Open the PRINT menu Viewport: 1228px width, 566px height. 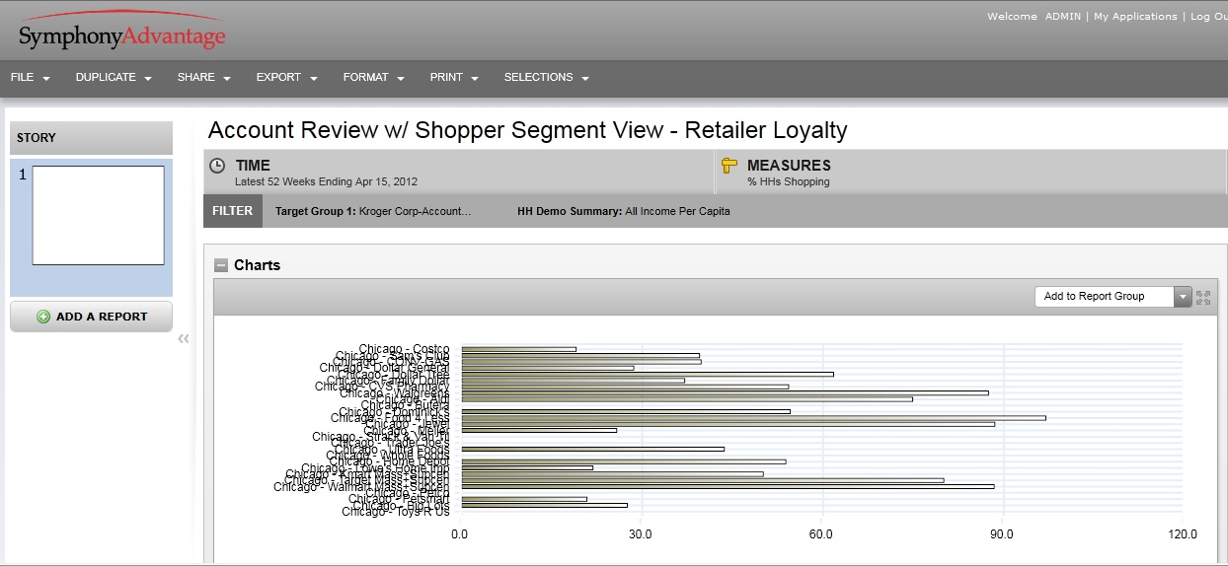[x=454, y=77]
